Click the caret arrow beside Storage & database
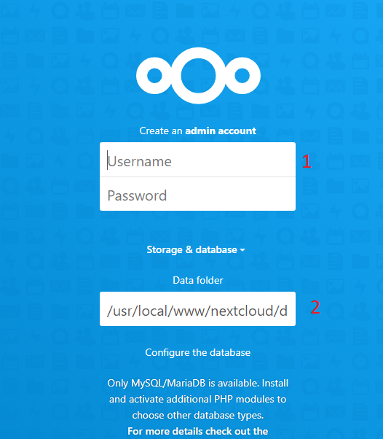The height and width of the screenshot is (439, 383). click(242, 250)
